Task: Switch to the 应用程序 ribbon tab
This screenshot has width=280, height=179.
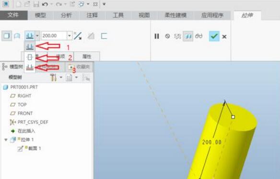Action: 212,15
